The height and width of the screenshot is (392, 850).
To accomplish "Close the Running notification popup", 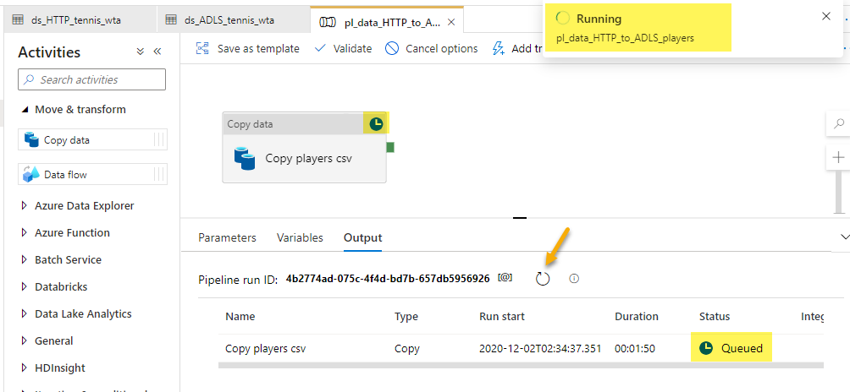I will 826,17.
